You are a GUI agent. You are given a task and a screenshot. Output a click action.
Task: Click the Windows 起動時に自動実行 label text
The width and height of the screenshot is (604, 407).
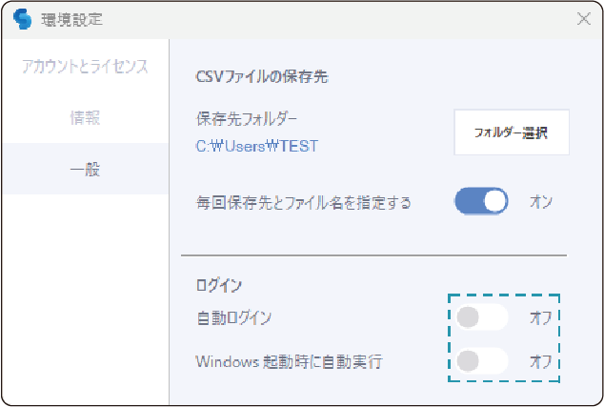289,362
